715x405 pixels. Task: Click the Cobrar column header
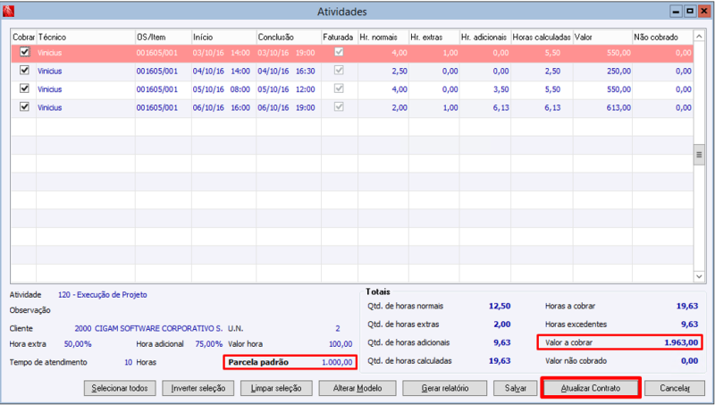click(24, 37)
